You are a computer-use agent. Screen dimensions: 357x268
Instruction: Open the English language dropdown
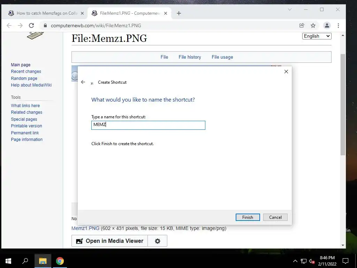click(317, 36)
